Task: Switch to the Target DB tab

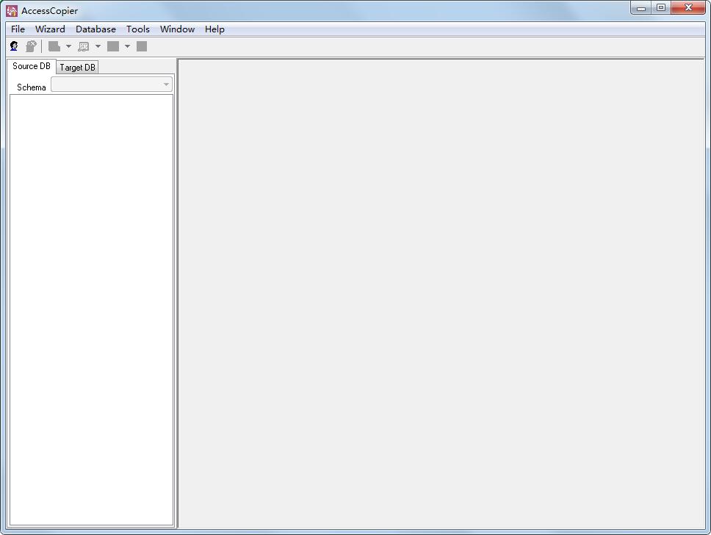Action: coord(77,67)
